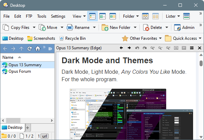Click the viewer's vertical scrollbar thumb
204x140 pixels.
pos(201,63)
